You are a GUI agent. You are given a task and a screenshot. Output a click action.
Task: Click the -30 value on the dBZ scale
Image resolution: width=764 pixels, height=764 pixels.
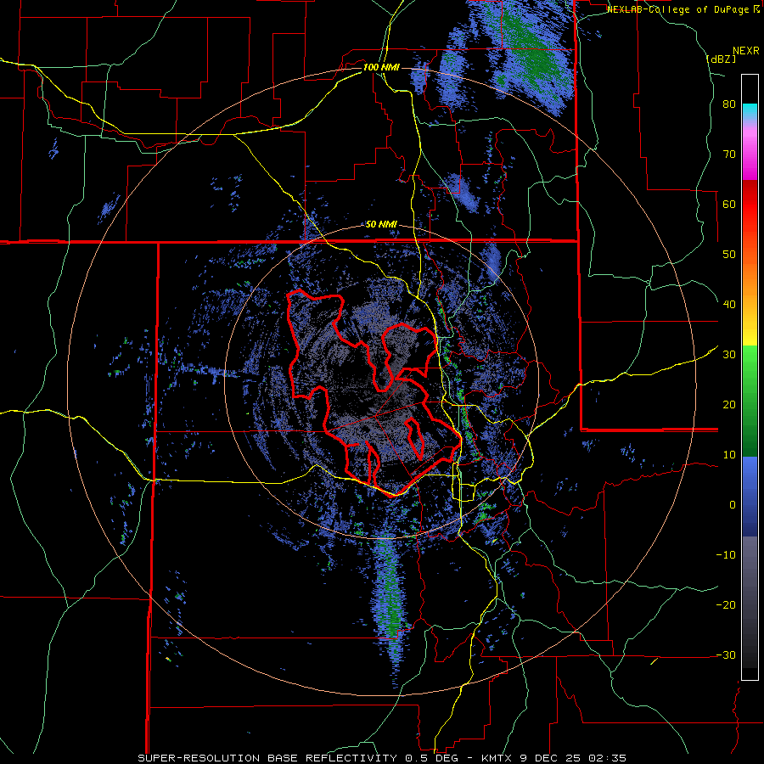(726, 654)
